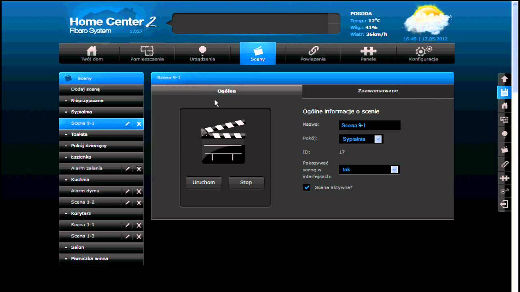
Task: Remove Scena 1-1 using its X icon
Action: click(x=139, y=225)
